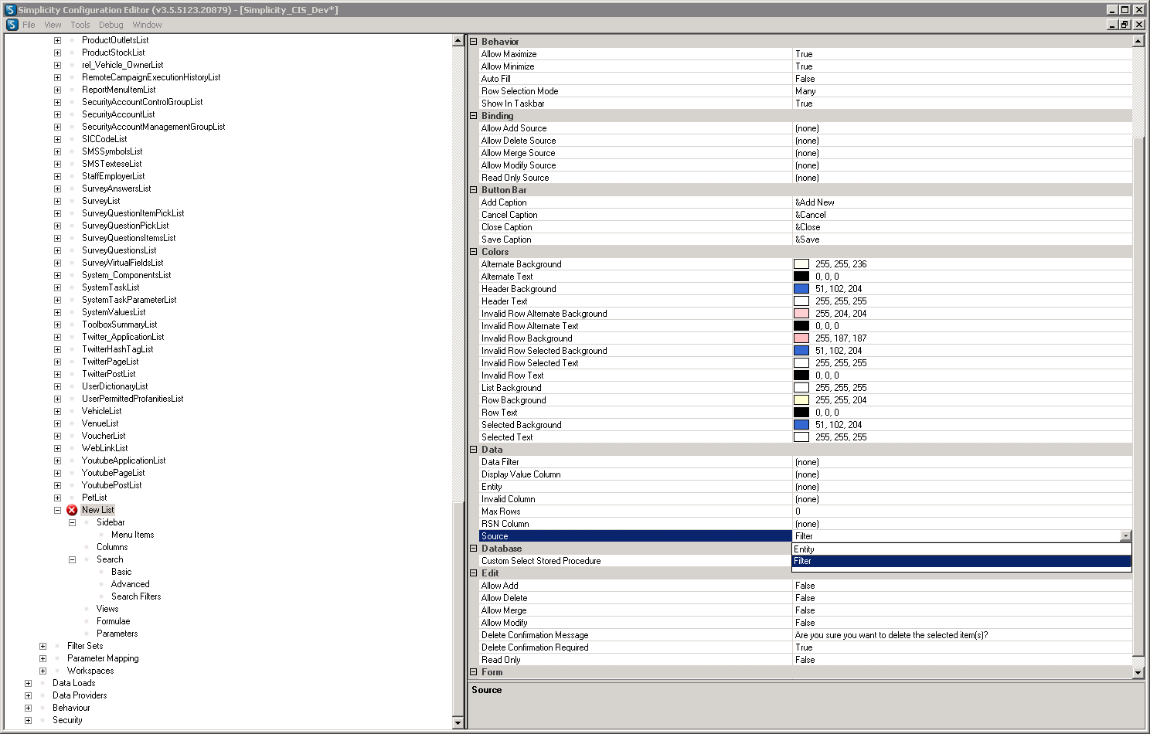
Task: Select TwitterPostList in the tree
Action: [x=108, y=374]
